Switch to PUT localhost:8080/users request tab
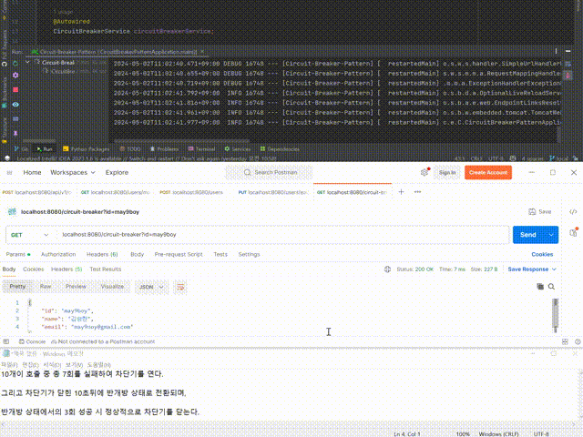The image size is (583, 437). [x=273, y=192]
